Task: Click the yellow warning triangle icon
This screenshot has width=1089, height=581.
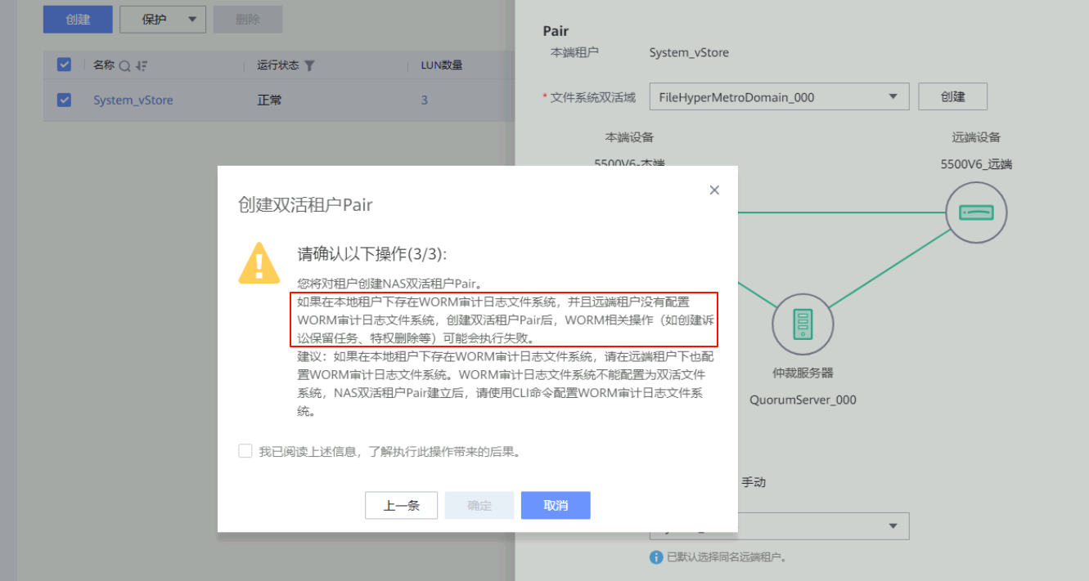Action: pyautogui.click(x=259, y=263)
